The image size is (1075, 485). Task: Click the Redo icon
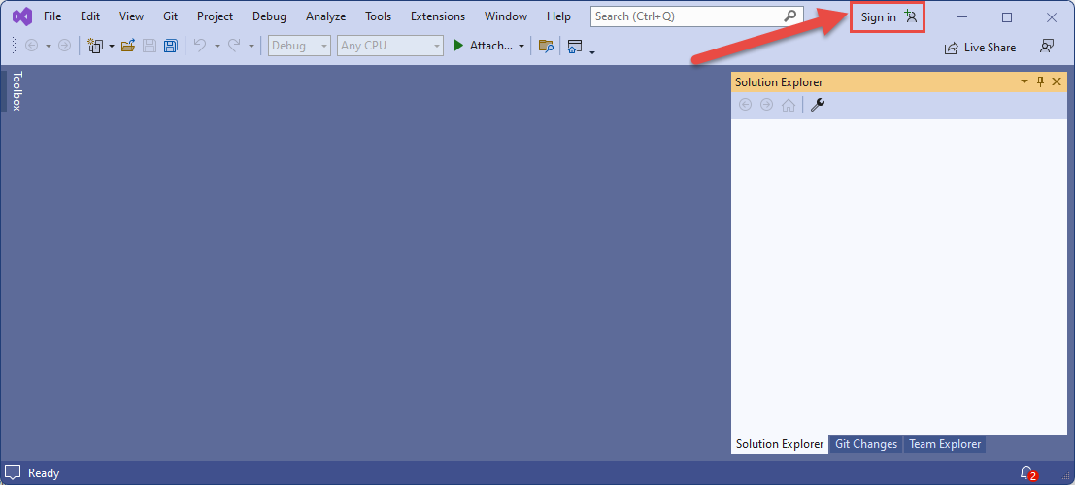pos(234,46)
